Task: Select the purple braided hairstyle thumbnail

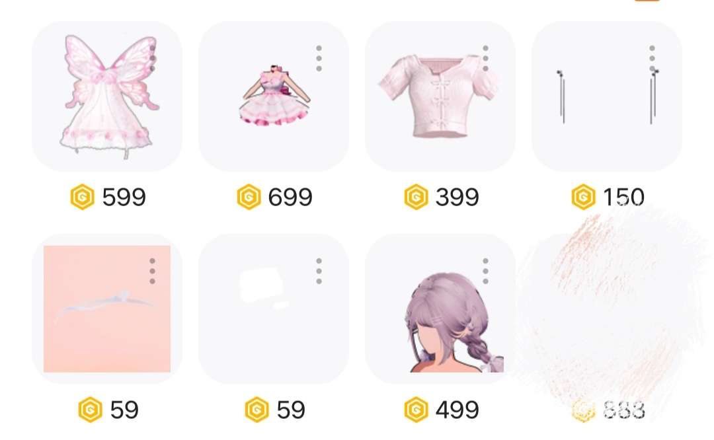Action: click(440, 309)
